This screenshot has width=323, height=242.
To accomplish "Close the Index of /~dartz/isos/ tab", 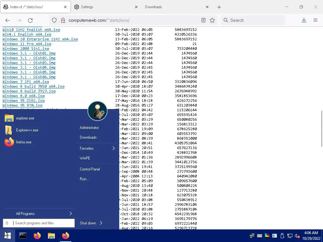I will point(65,7).
